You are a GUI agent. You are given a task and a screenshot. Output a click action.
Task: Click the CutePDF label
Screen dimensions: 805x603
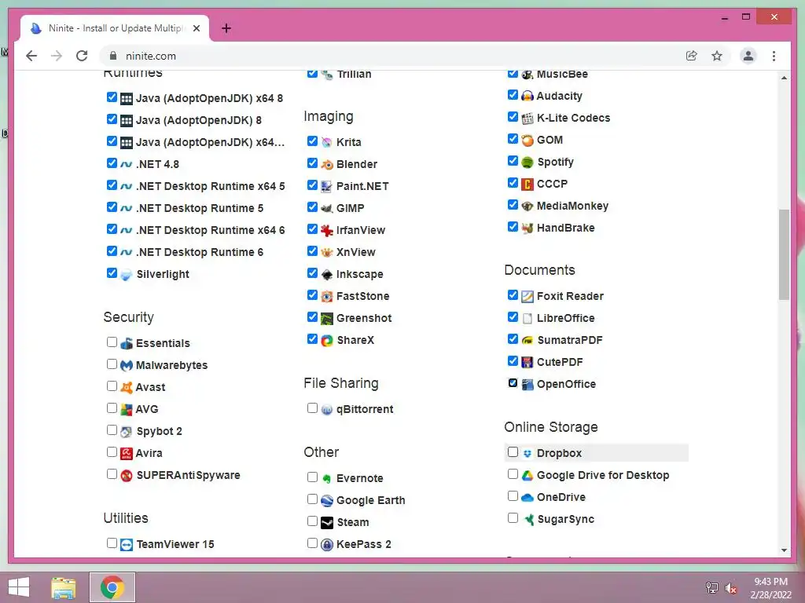click(560, 363)
